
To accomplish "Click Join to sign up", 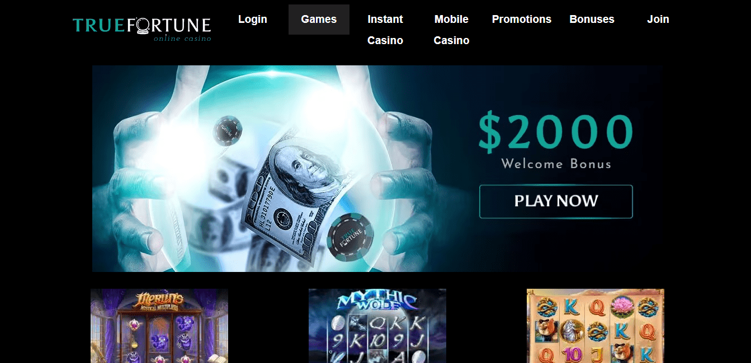I will pos(658,20).
